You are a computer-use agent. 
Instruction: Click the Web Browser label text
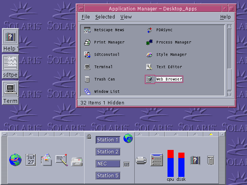[169, 79]
